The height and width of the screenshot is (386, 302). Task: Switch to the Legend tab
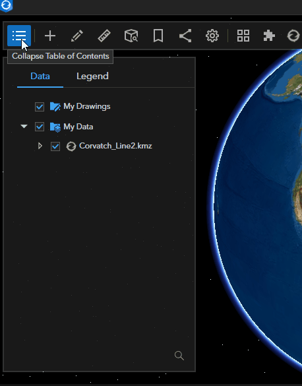(92, 76)
